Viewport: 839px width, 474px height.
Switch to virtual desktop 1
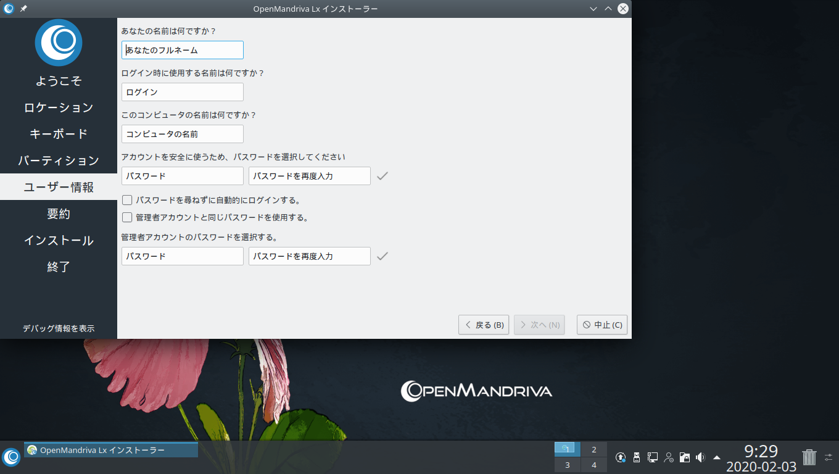pos(567,449)
